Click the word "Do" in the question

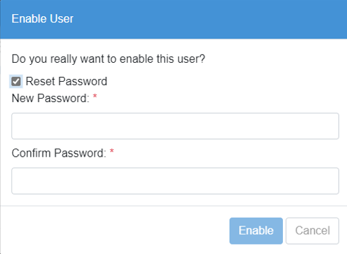pos(19,59)
